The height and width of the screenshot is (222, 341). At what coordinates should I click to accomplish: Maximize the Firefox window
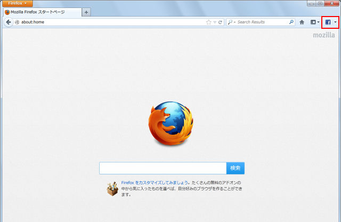[x=320, y=3]
